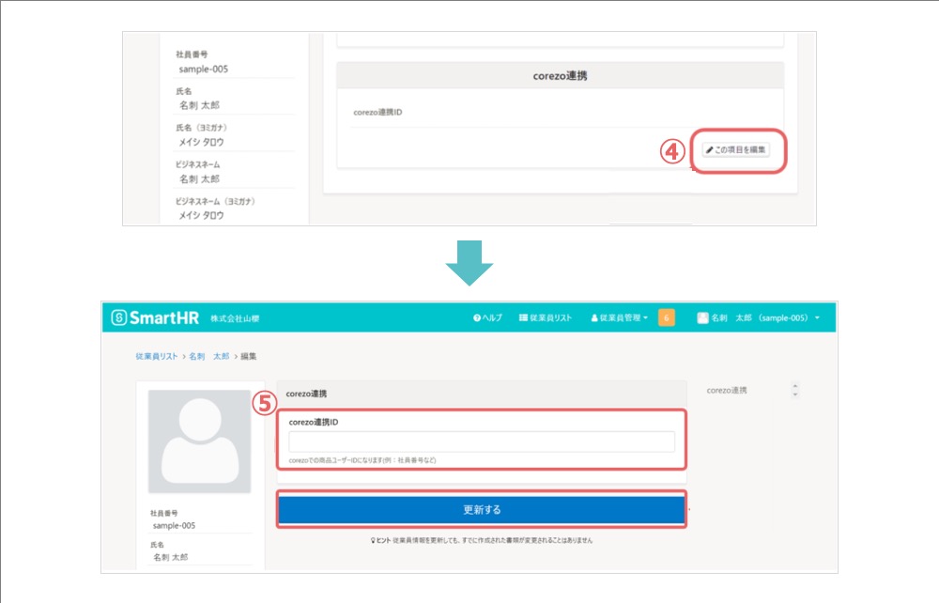Click 株式会社山櫻 company name in header

pos(235,318)
